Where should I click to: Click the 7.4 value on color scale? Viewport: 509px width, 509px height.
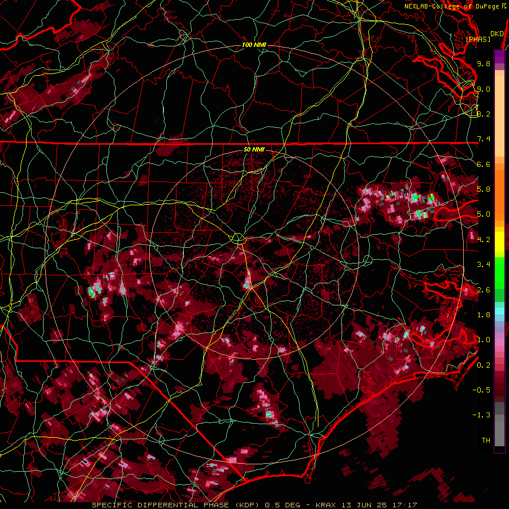pyautogui.click(x=484, y=139)
